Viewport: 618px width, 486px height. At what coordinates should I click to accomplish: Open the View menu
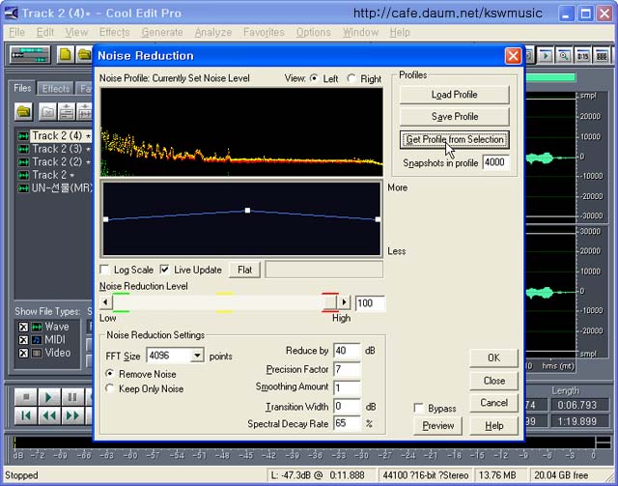click(x=76, y=32)
